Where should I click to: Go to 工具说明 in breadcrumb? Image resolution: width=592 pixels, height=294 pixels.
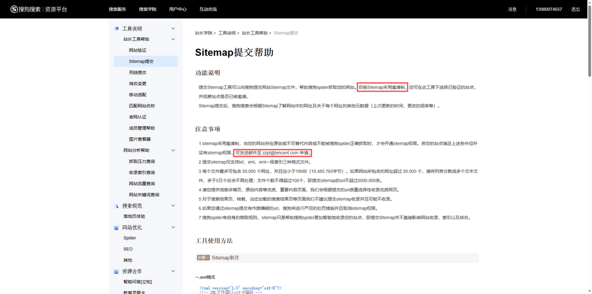tap(227, 33)
